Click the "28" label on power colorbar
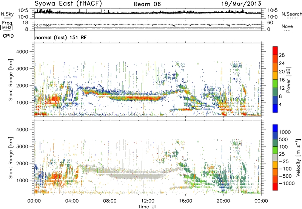The width and height of the screenshot is (302, 209). click(282, 55)
